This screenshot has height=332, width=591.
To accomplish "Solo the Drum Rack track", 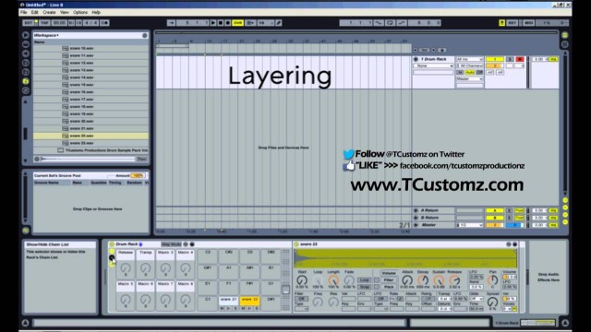I will click(x=510, y=59).
